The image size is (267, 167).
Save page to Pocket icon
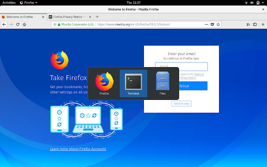tap(212, 24)
